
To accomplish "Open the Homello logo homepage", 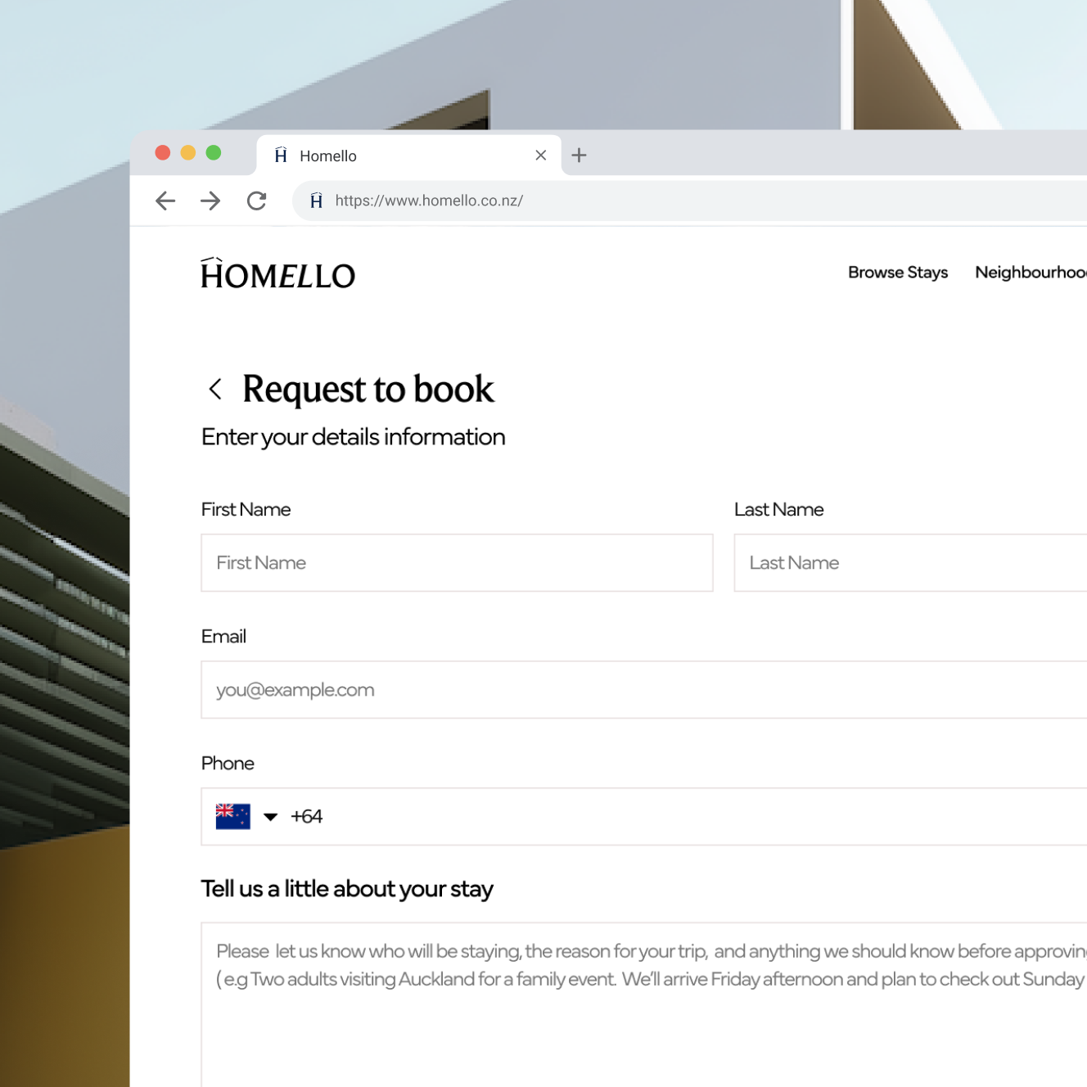I will 278,274.
